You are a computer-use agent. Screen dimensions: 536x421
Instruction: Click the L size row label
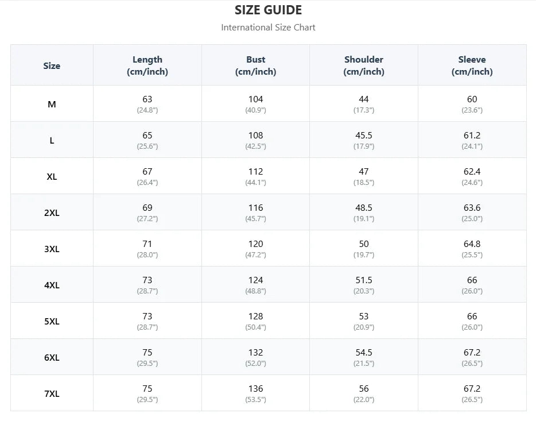point(52,141)
